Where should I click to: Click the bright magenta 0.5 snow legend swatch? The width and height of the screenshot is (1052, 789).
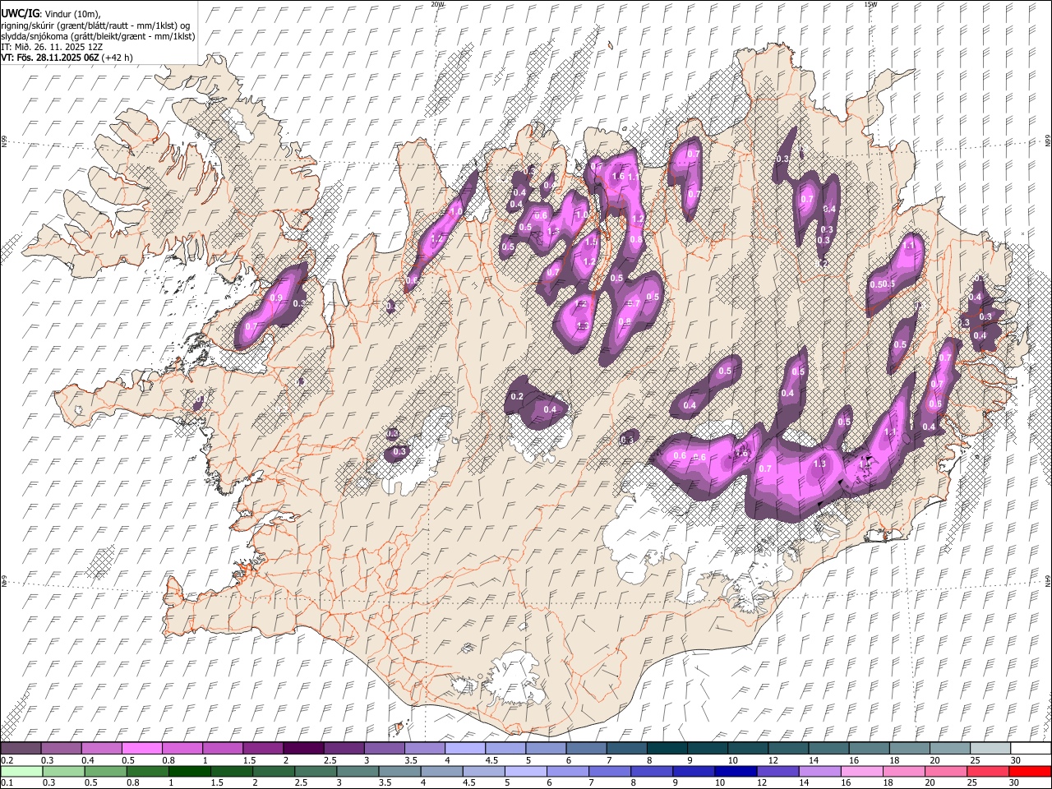pos(142,749)
